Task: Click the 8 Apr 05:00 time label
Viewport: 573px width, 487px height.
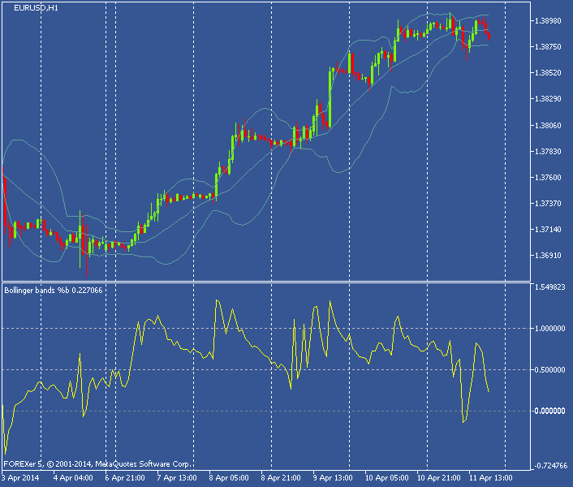Action: tap(230, 478)
